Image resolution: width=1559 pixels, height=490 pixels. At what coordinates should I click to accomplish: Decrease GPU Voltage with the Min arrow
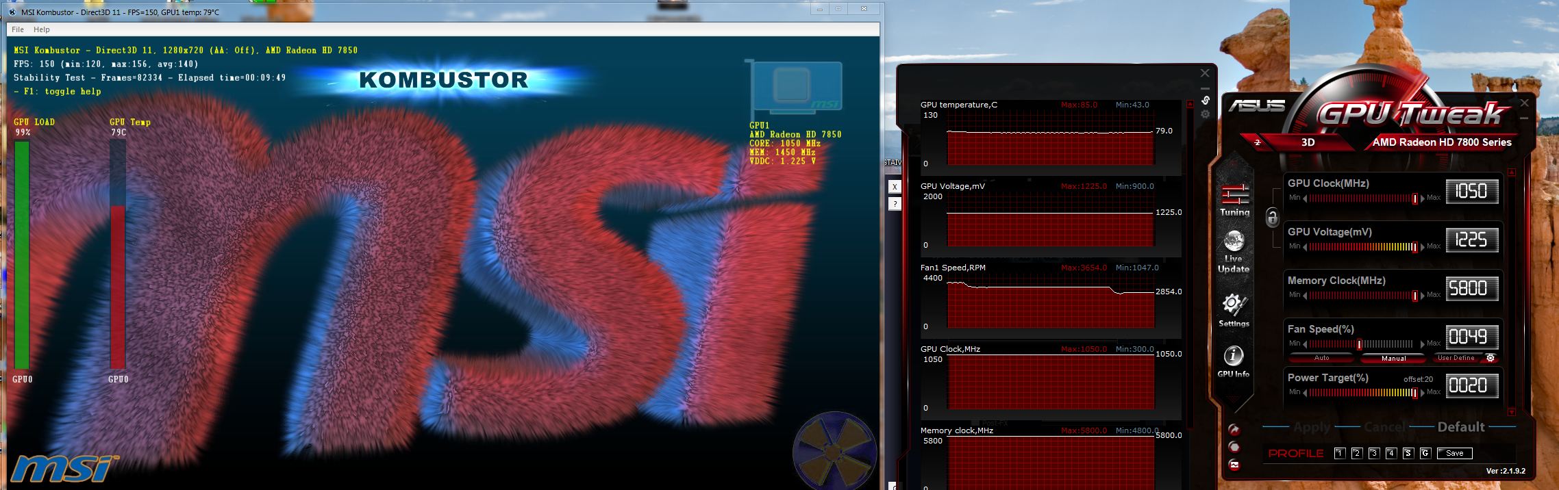[x=1305, y=247]
